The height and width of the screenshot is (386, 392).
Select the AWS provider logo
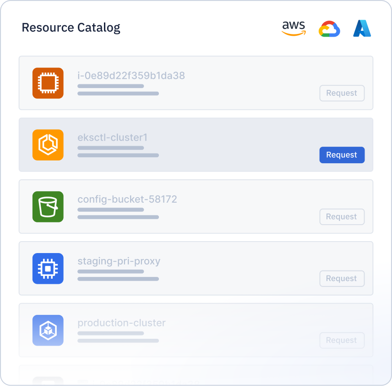tap(294, 28)
